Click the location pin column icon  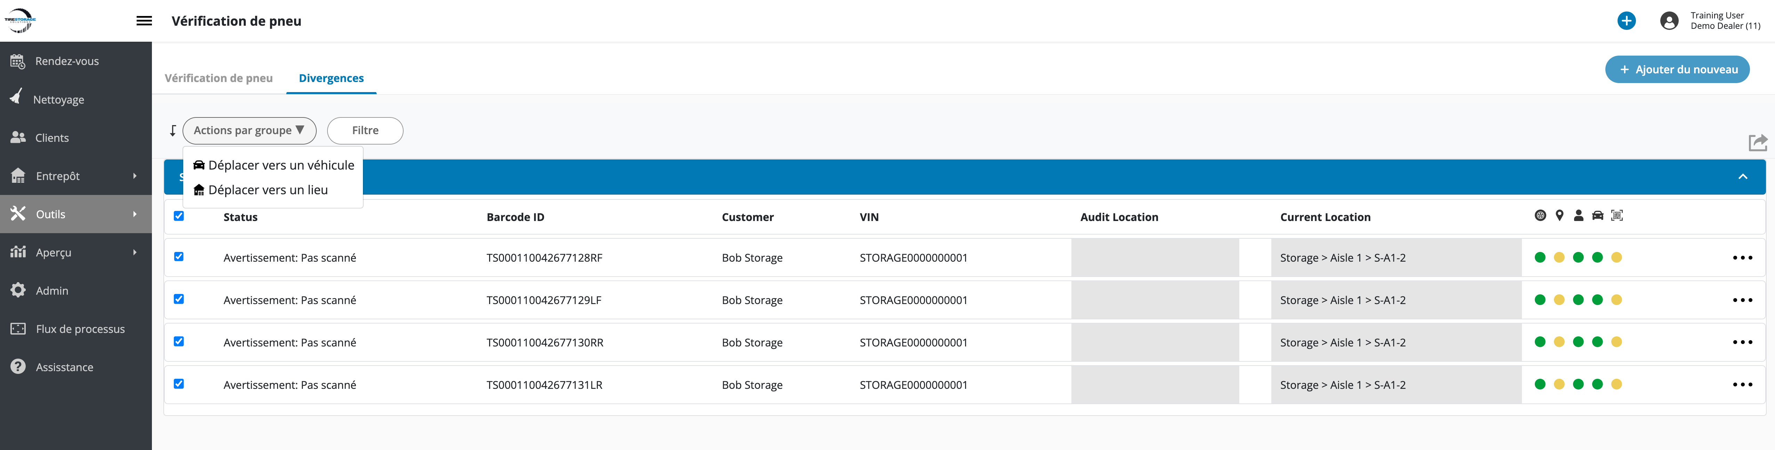point(1559,216)
